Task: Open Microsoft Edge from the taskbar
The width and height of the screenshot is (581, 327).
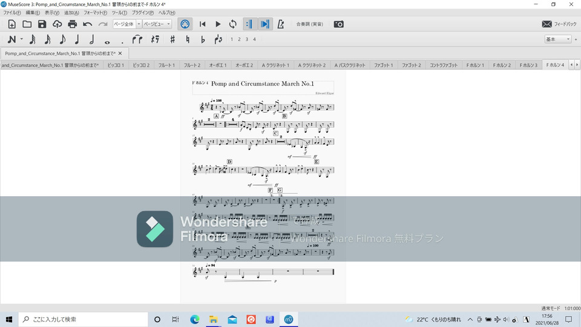Action: (x=194, y=319)
